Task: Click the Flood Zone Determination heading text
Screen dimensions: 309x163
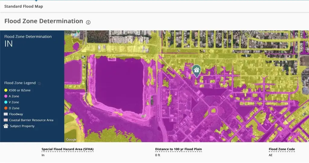Action: (x=44, y=21)
